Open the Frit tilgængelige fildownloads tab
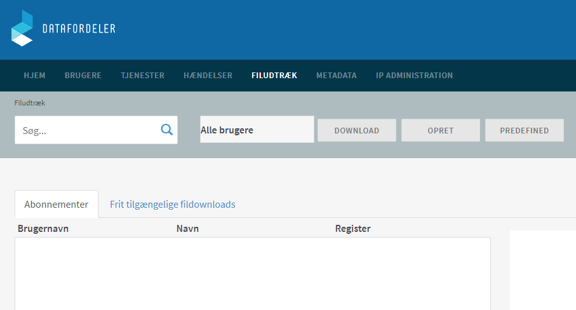The image size is (576, 310). [172, 205]
